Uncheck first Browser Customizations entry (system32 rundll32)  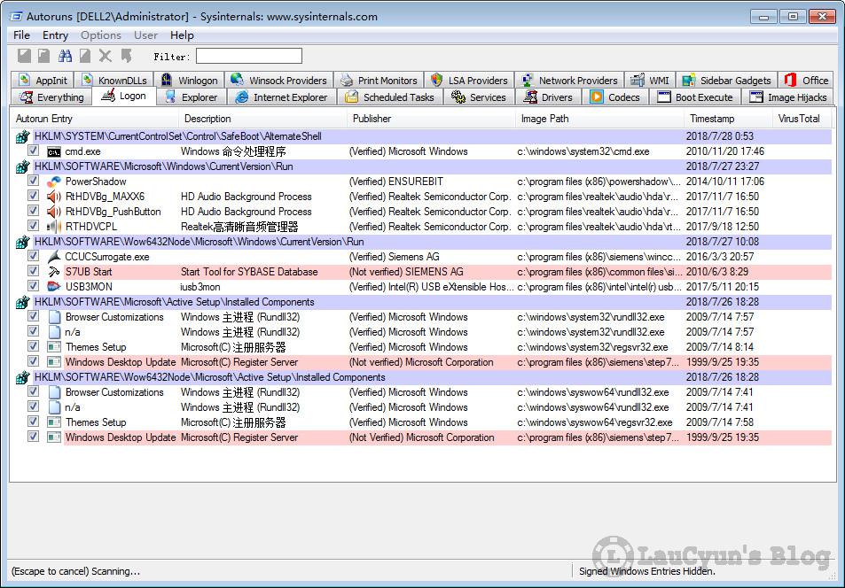[x=33, y=316]
